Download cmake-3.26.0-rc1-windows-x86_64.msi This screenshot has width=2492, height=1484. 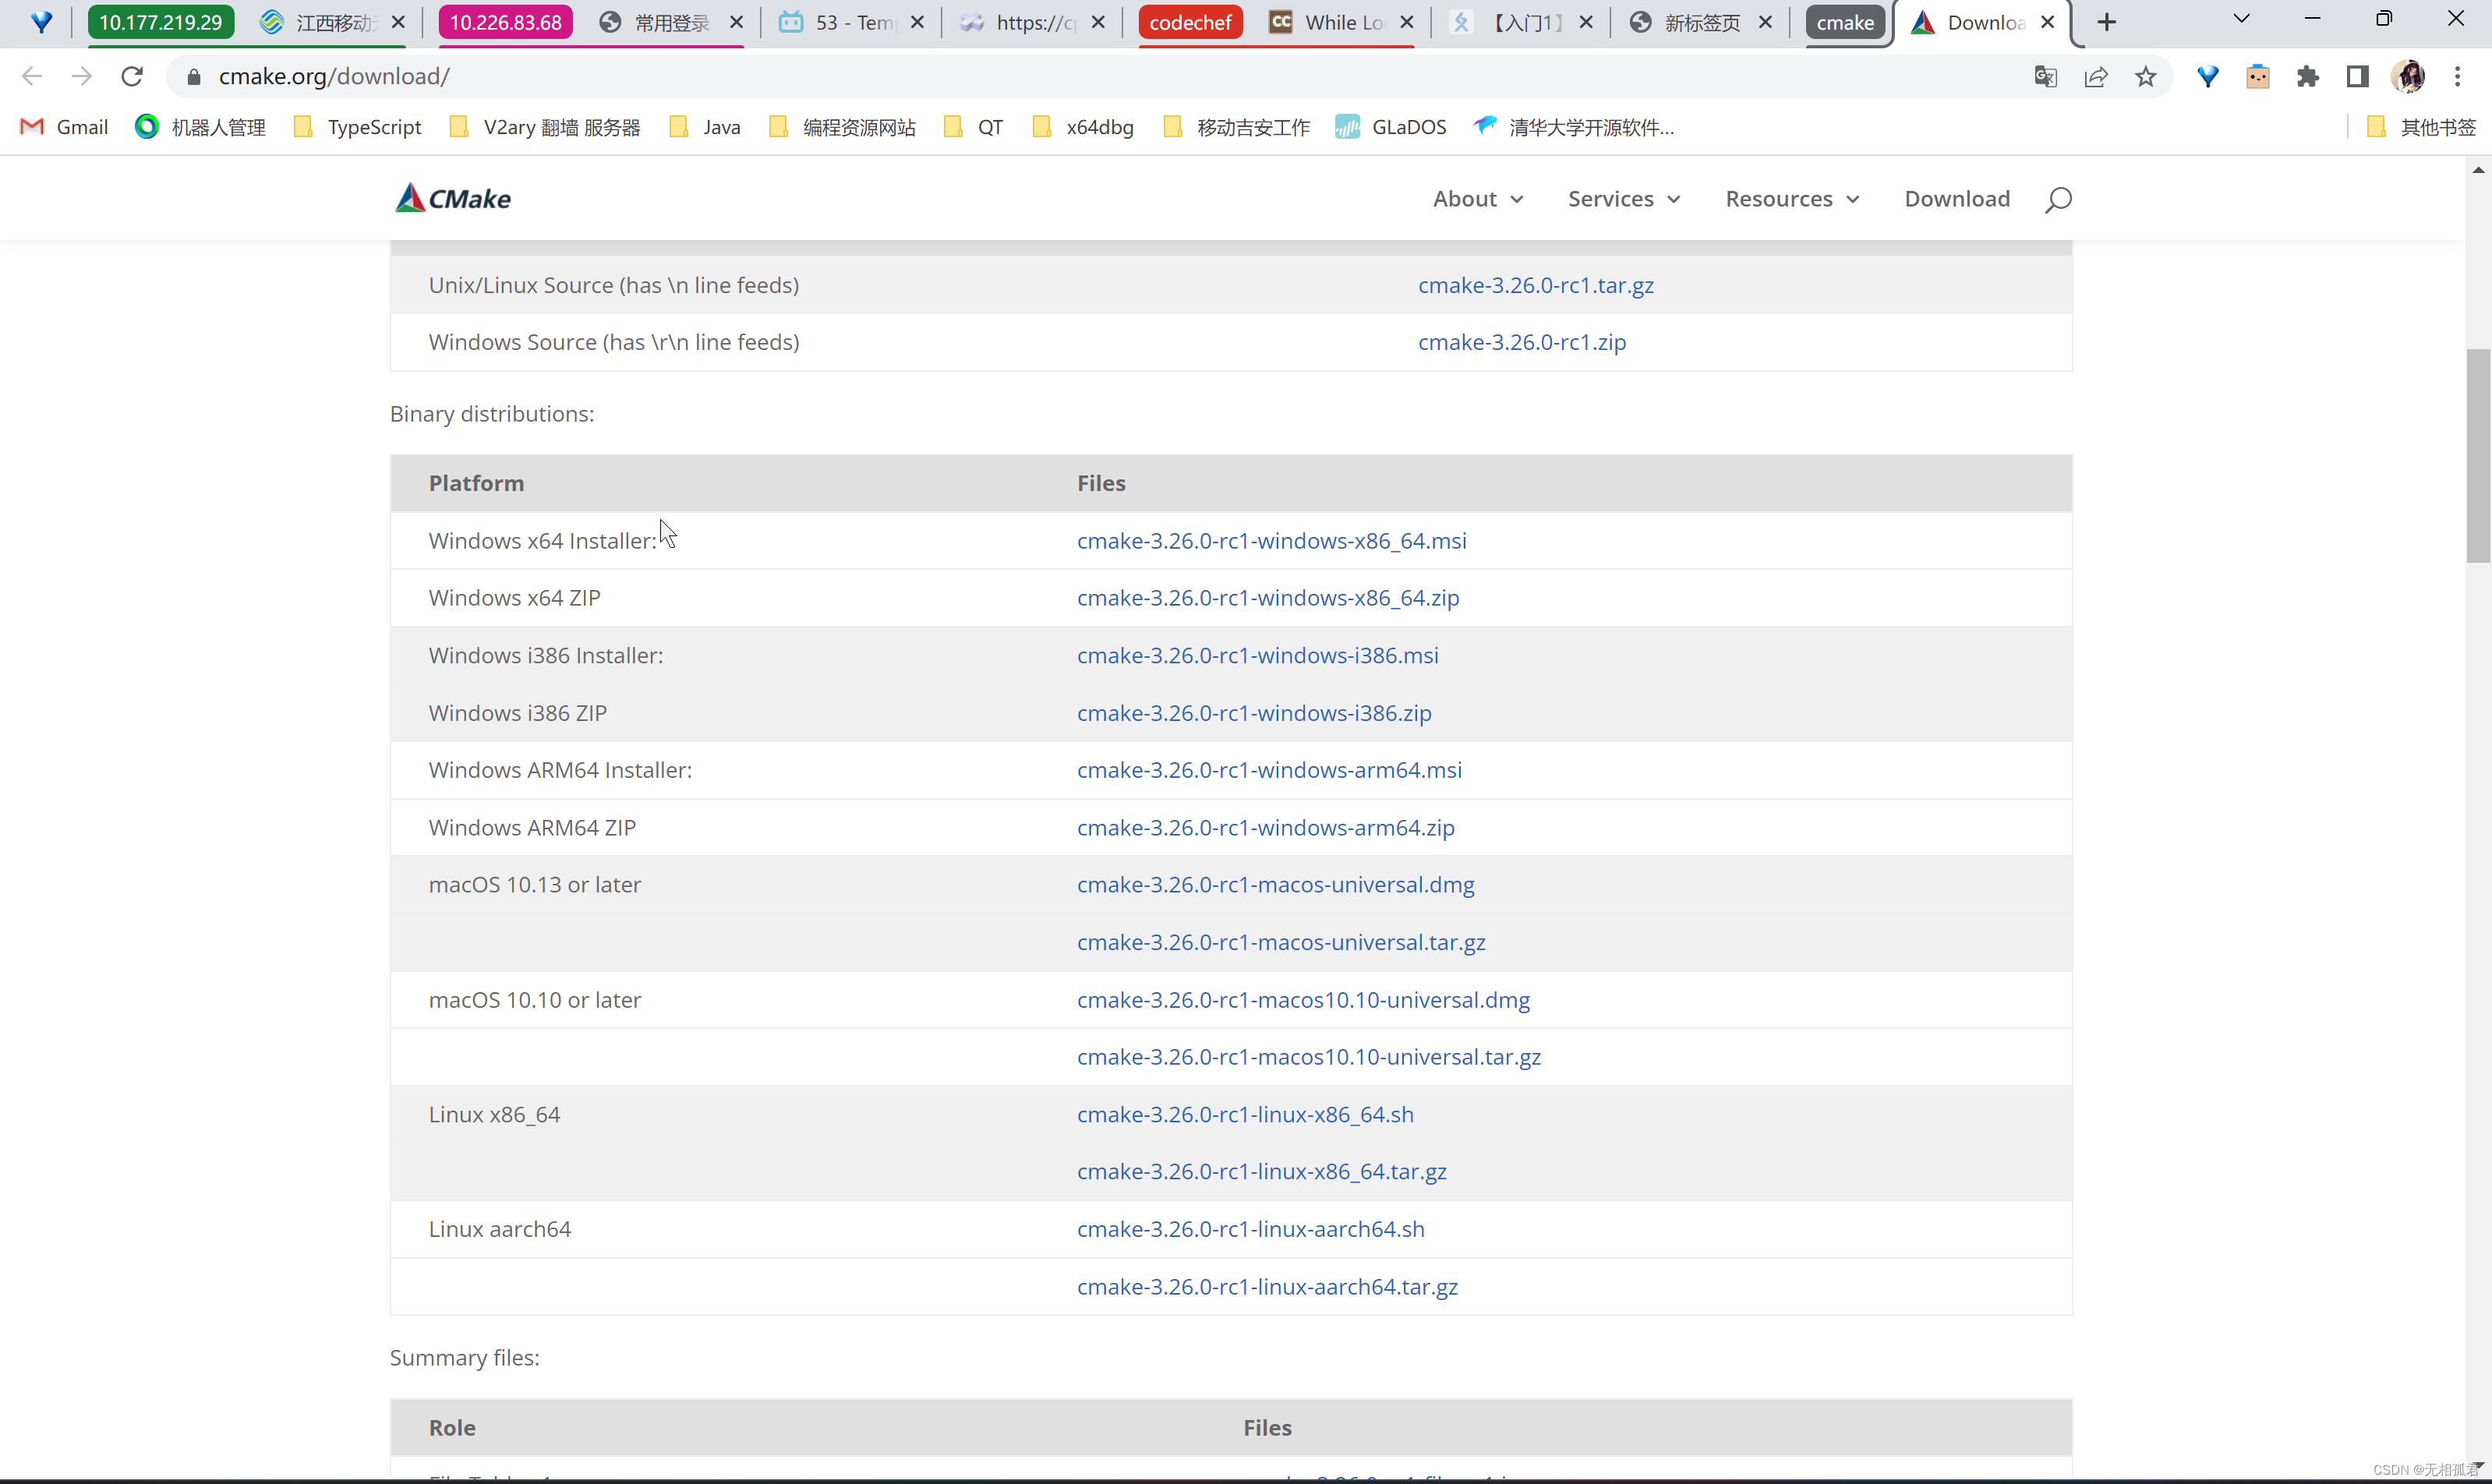tap(1271, 541)
